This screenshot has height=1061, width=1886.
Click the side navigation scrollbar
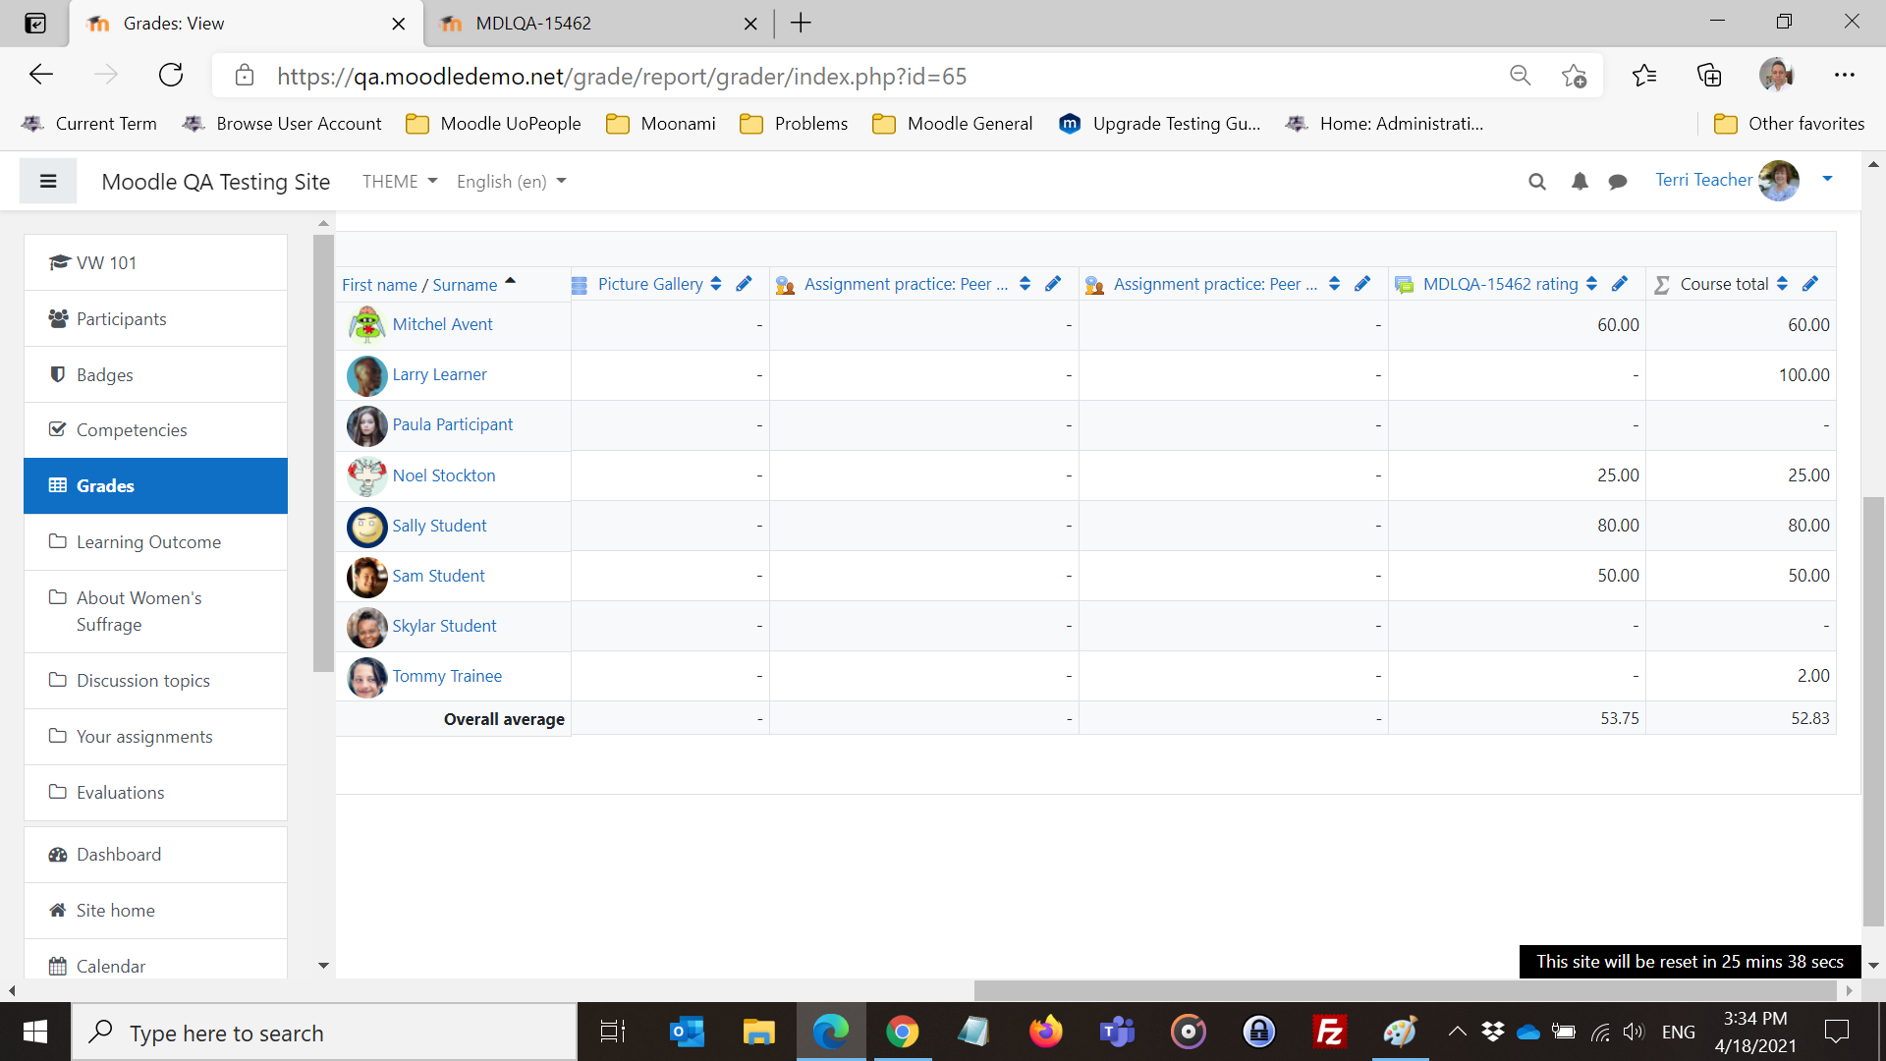point(323,452)
